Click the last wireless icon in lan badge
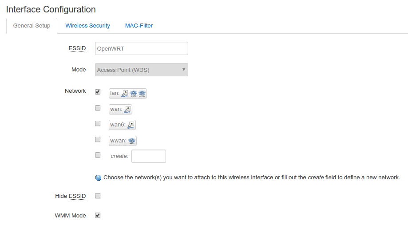This screenshot has height=233, width=408. [x=142, y=94]
